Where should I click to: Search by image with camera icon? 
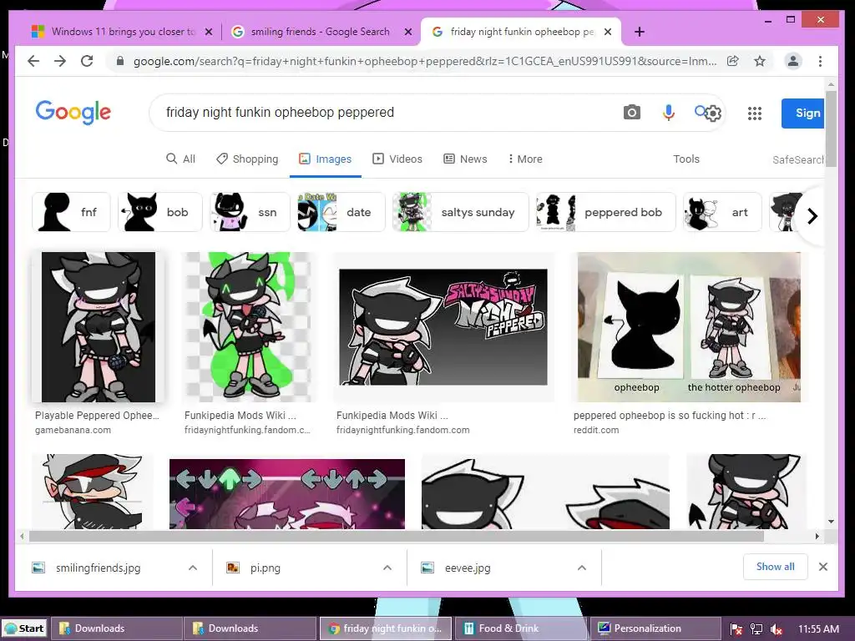[632, 113]
